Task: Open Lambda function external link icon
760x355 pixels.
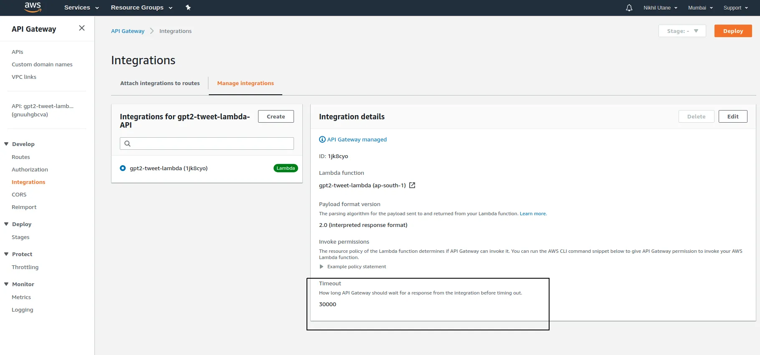Action: pyautogui.click(x=412, y=185)
